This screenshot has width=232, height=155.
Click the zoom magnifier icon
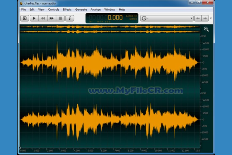[206, 29]
